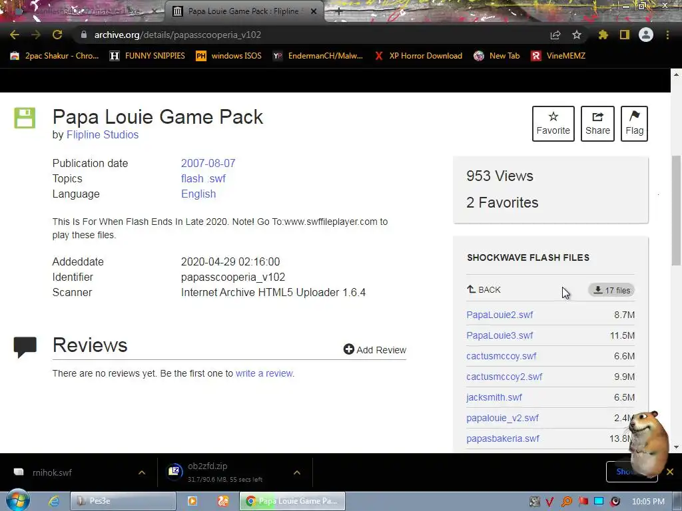Reload the archive.org page

57,35
